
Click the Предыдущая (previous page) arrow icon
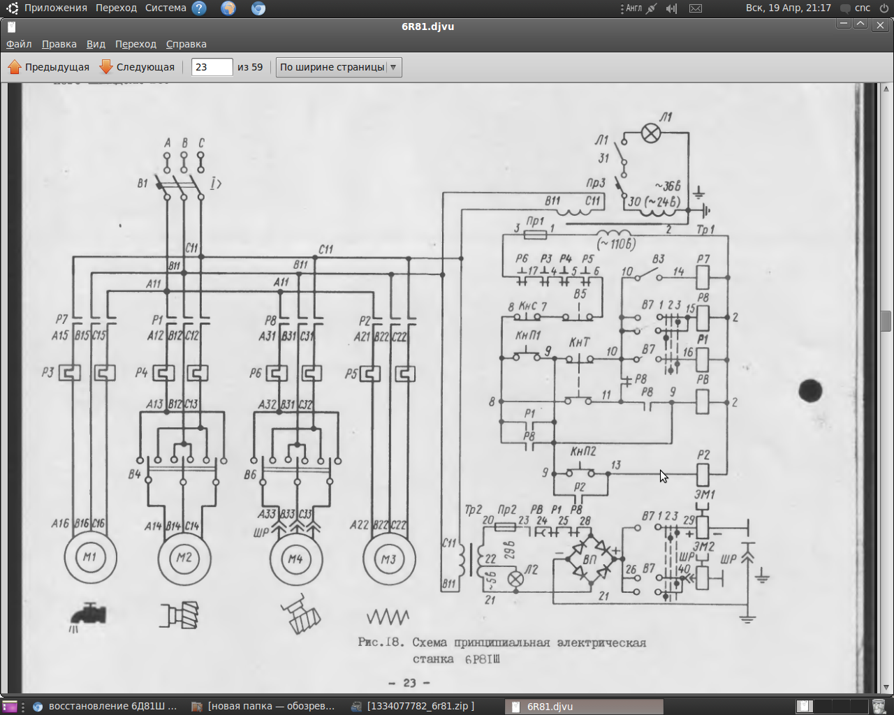point(15,67)
